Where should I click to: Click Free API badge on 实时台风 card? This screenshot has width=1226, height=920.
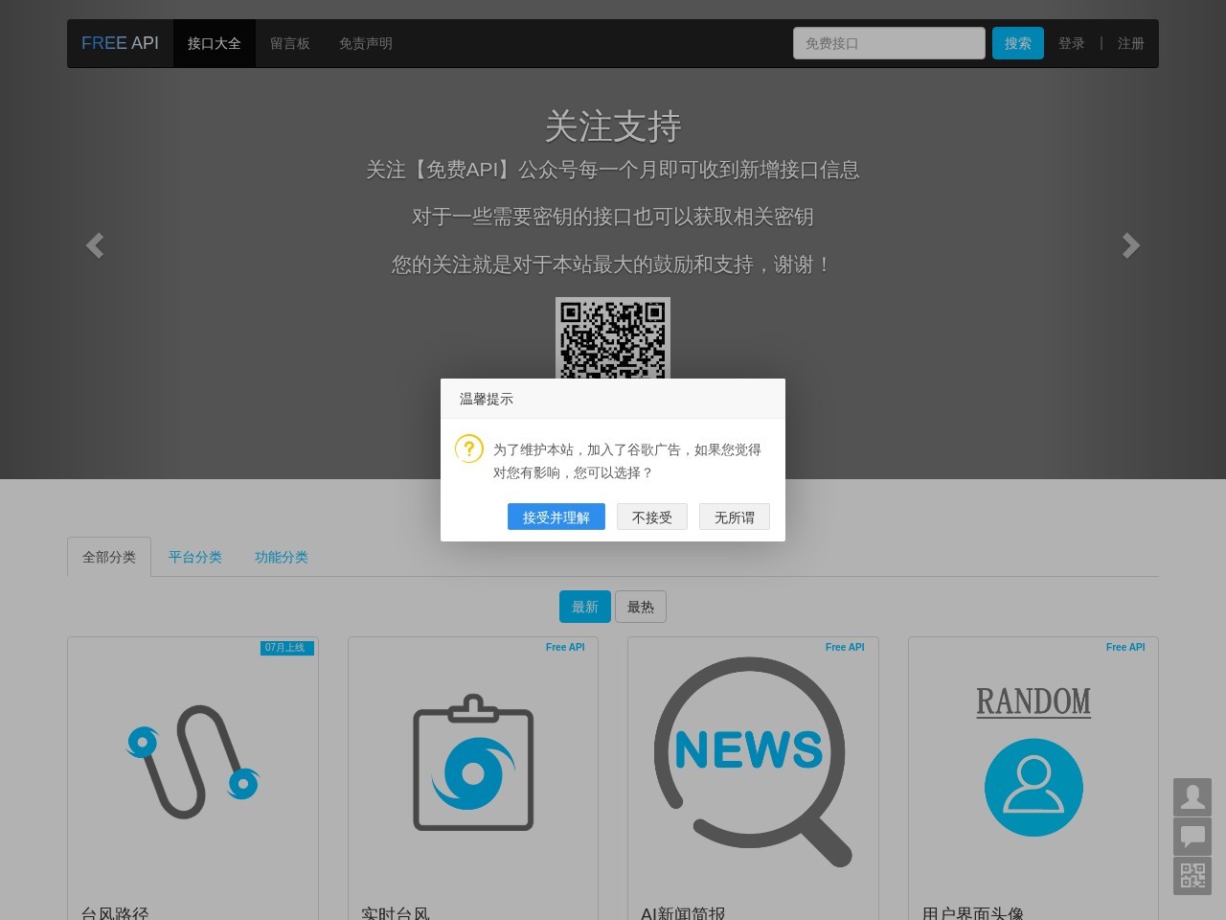(x=565, y=648)
